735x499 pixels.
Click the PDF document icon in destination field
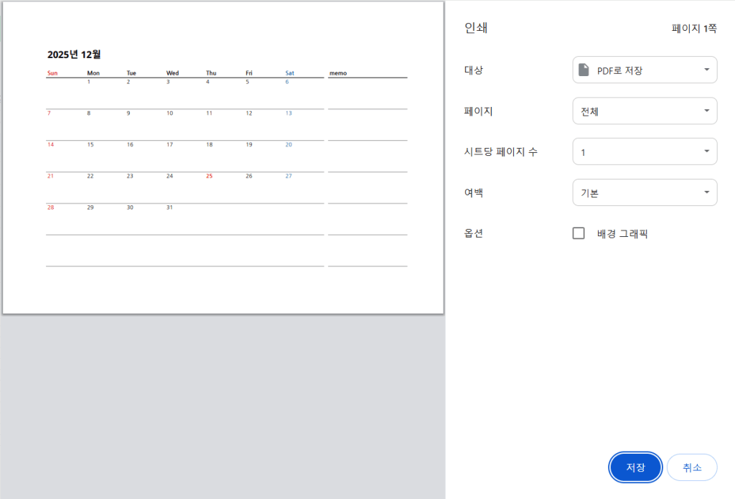[584, 70]
